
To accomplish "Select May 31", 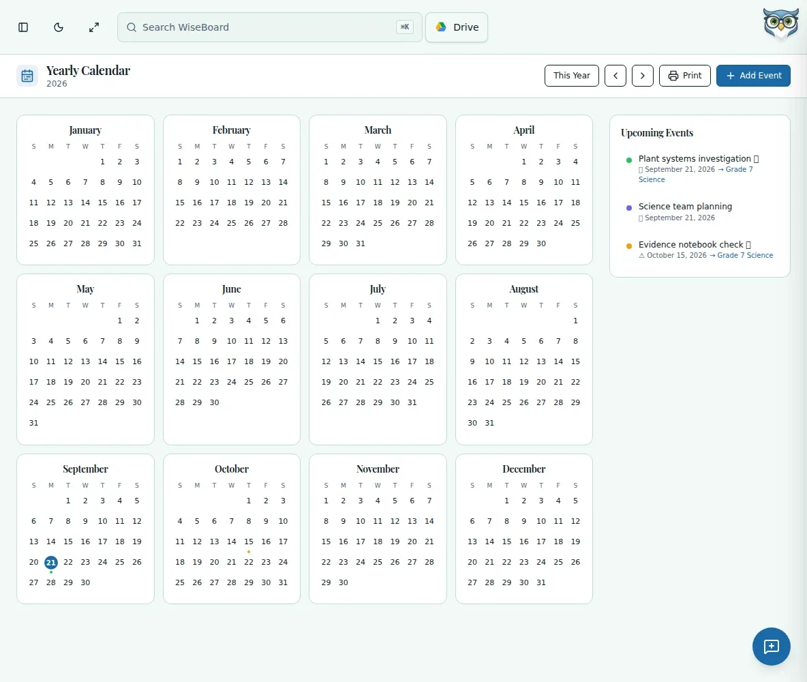I will (33, 423).
